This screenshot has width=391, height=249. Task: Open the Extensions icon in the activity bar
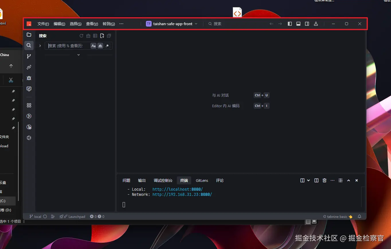tap(29, 105)
